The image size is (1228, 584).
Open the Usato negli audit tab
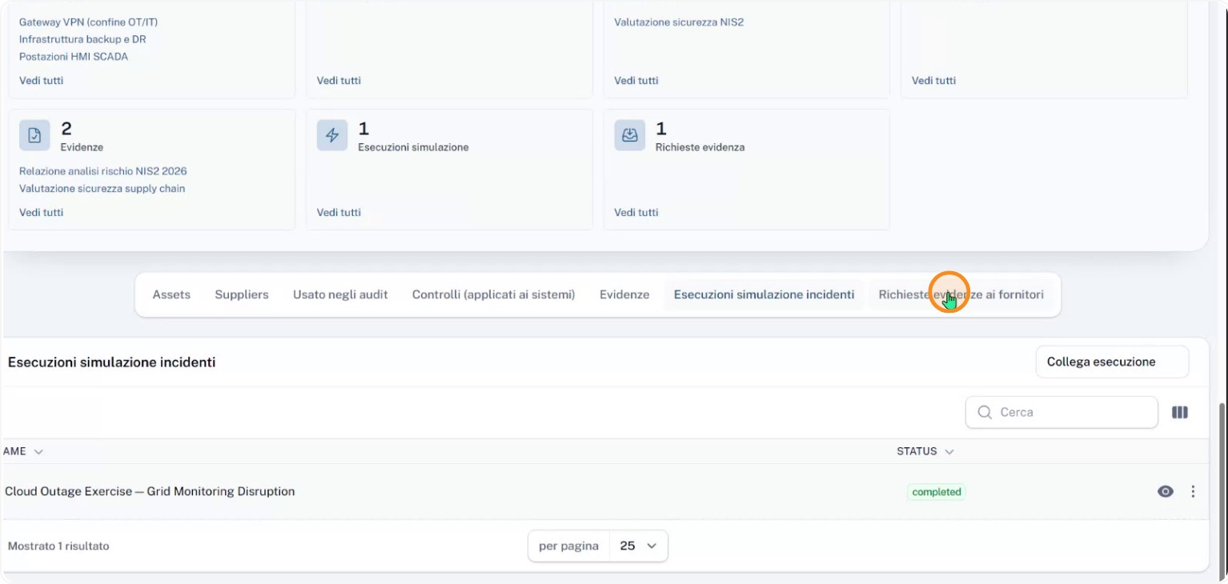pyautogui.click(x=340, y=294)
